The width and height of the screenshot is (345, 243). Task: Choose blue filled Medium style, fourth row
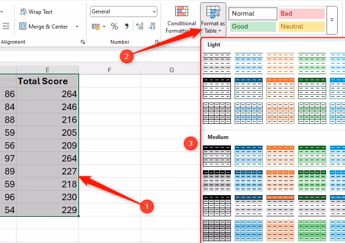click(x=248, y=231)
